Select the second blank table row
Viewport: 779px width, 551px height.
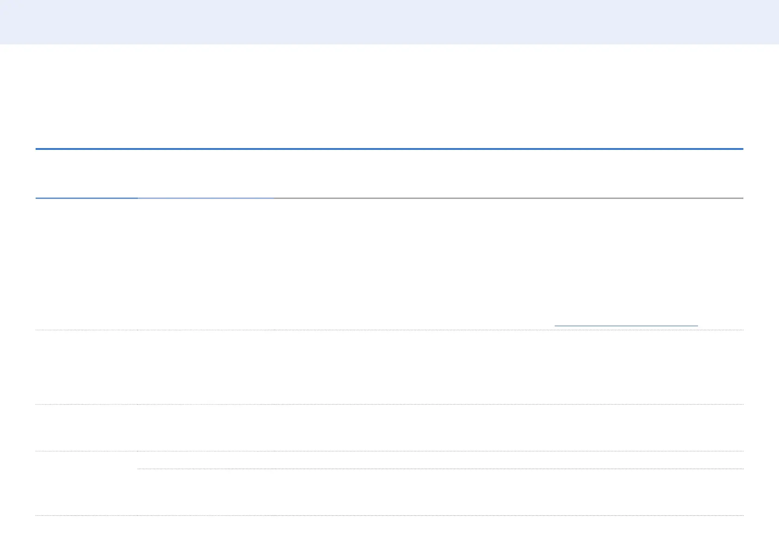(x=389, y=367)
